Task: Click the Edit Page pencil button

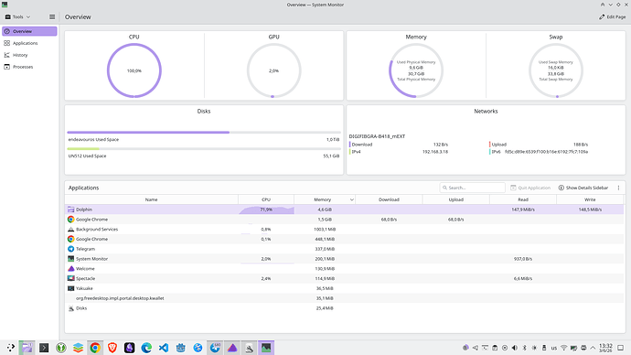Action: [x=613, y=16]
